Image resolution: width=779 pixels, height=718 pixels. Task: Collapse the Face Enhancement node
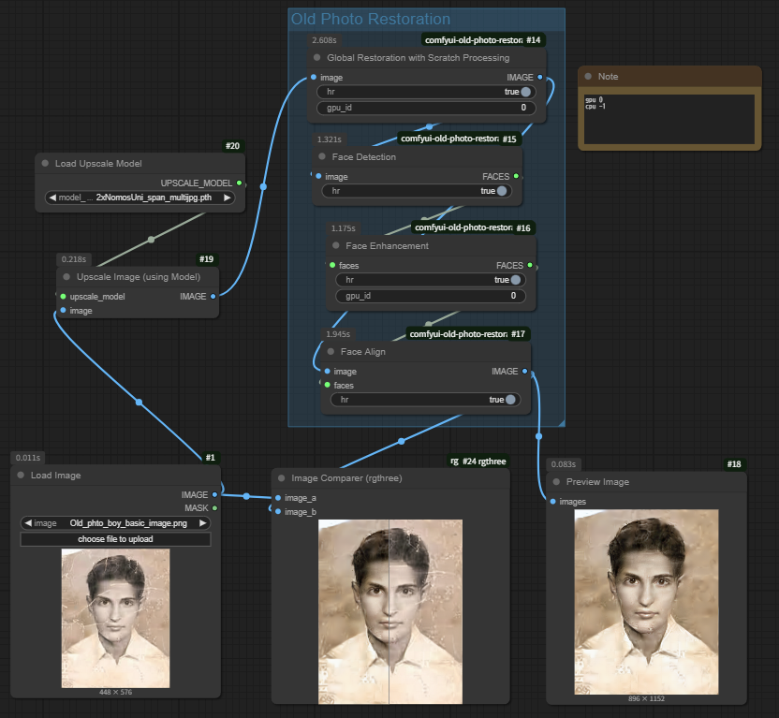(x=336, y=246)
